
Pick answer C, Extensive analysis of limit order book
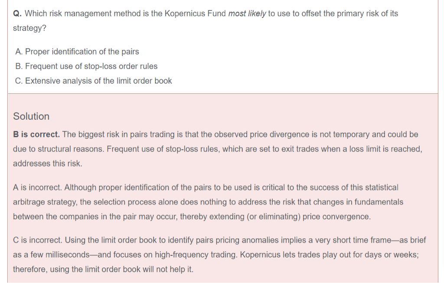tap(93, 81)
